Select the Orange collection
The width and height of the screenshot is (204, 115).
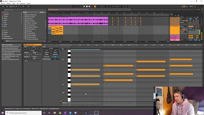(x=6, y=16)
